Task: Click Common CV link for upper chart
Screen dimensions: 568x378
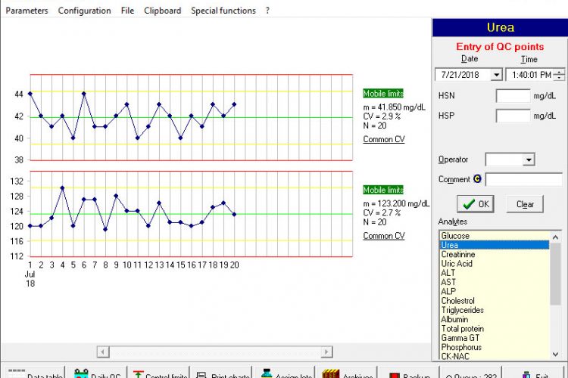Action: coord(383,140)
